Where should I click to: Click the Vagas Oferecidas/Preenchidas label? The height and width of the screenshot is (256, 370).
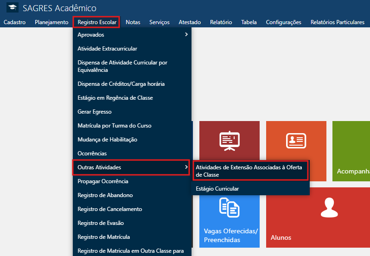pyautogui.click(x=231, y=235)
